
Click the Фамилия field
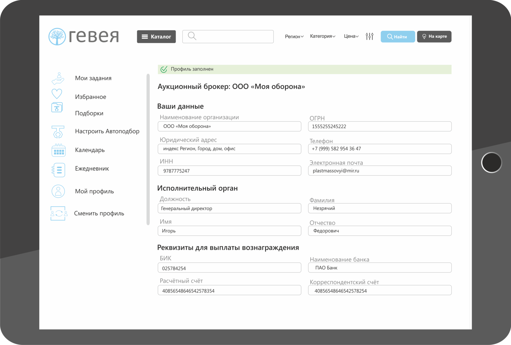(x=380, y=208)
